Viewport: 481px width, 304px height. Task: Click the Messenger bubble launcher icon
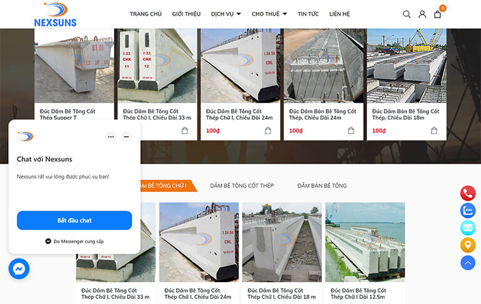(x=19, y=269)
